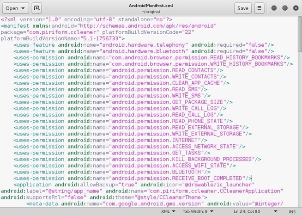Expand the Tab Width: 8 dropdown
Image resolution: width=302 pixels, height=216 pixels.
(199, 212)
